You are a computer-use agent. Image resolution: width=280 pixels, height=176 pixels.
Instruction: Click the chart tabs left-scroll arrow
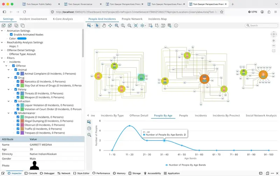click(x=88, y=115)
